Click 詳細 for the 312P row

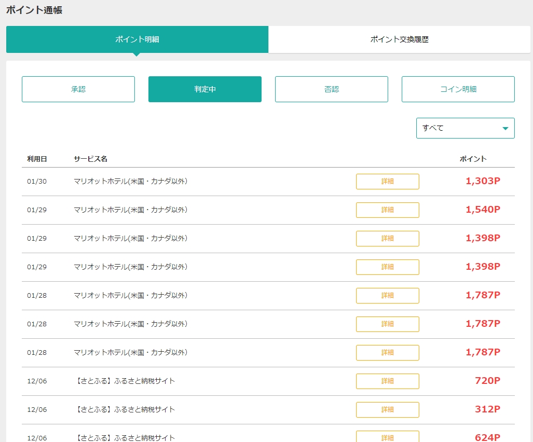(x=388, y=410)
